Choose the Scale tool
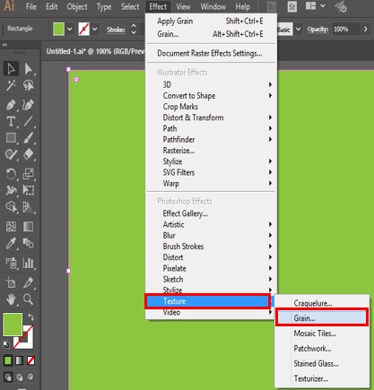This screenshot has width=374, height=390. pos(29,174)
